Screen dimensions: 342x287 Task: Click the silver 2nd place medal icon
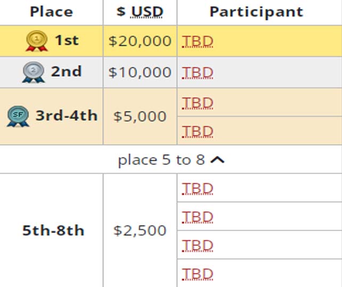point(34,73)
